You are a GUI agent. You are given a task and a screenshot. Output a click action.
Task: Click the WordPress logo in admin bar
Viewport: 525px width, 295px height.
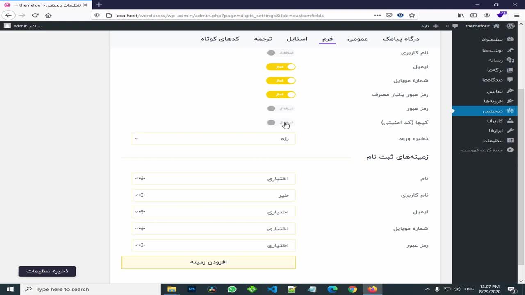[x=511, y=26]
